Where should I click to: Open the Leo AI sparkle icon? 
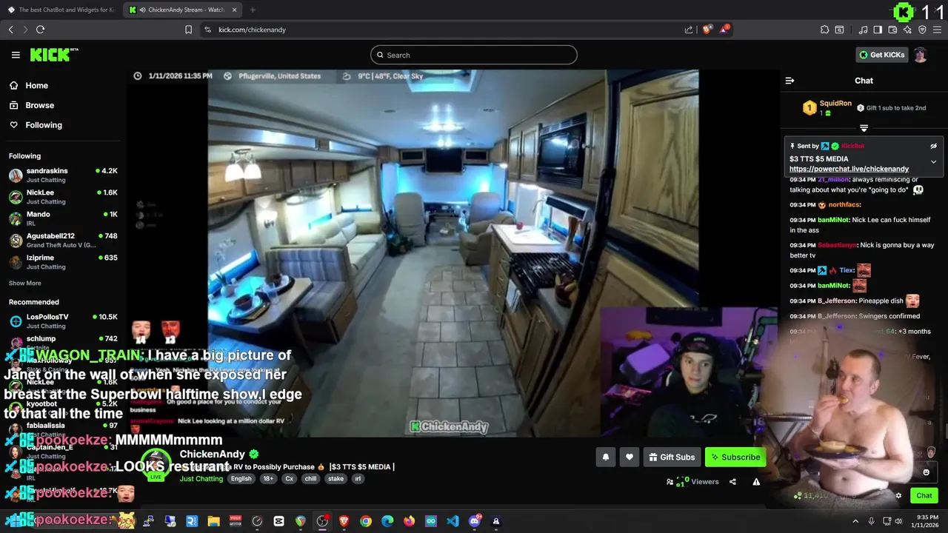click(x=907, y=30)
